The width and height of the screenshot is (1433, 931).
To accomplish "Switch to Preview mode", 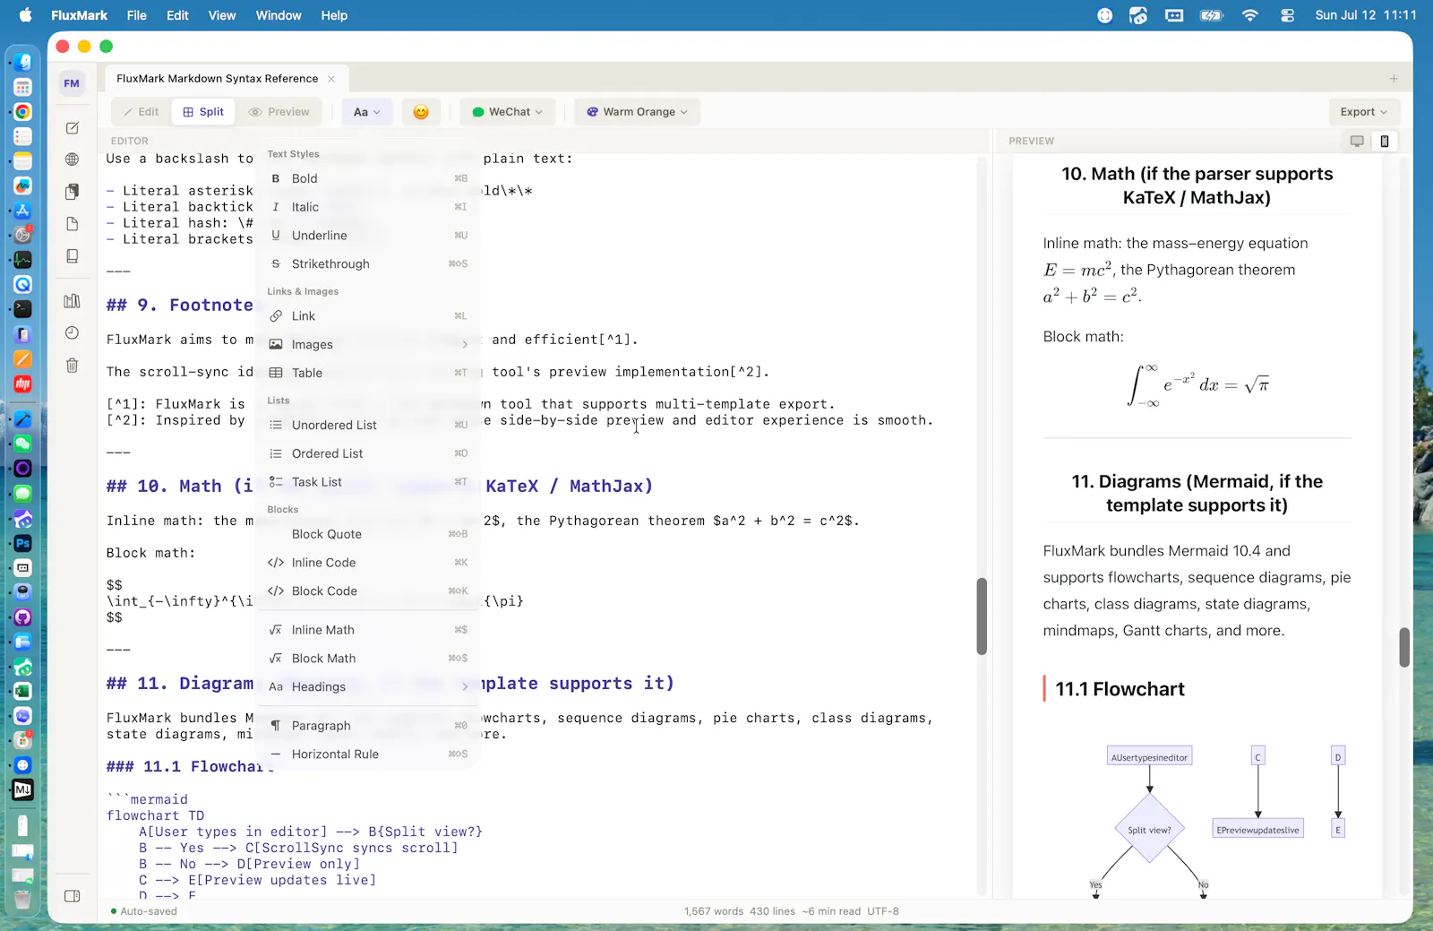I will point(279,112).
